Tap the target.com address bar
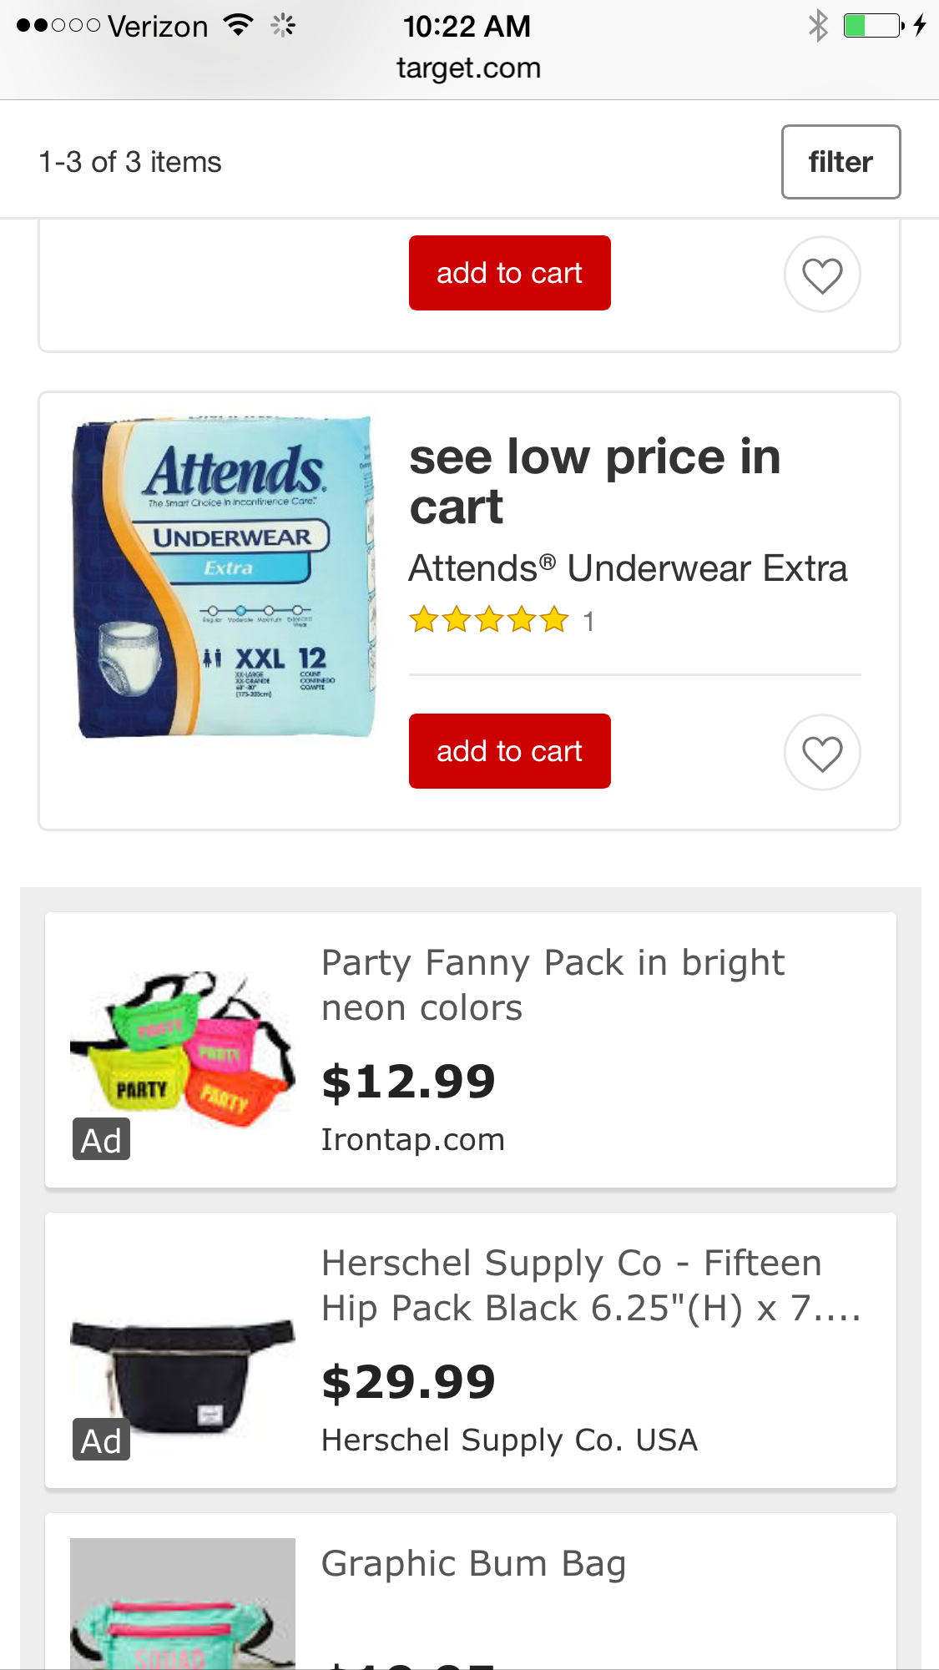Viewport: 939px width, 1670px height. click(468, 68)
